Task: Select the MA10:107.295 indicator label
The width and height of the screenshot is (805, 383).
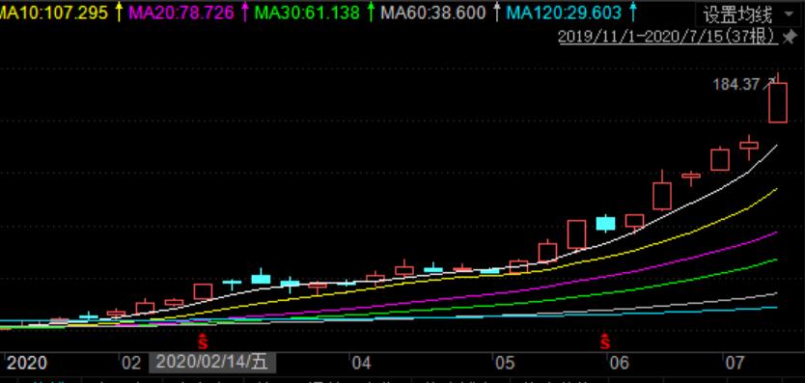Action: [x=54, y=13]
